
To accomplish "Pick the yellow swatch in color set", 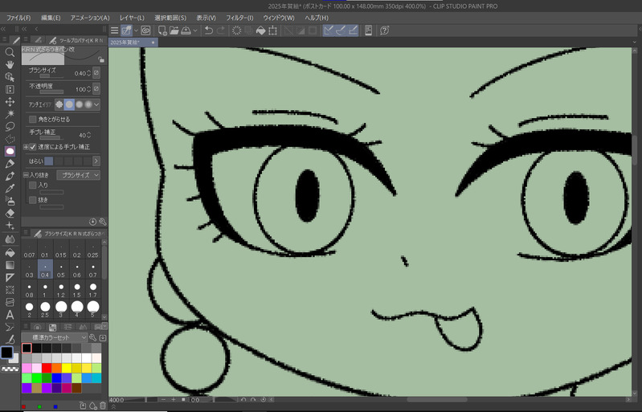I will tap(67, 368).
